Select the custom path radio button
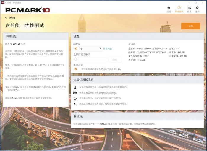The image size is (207, 151). (76, 59)
